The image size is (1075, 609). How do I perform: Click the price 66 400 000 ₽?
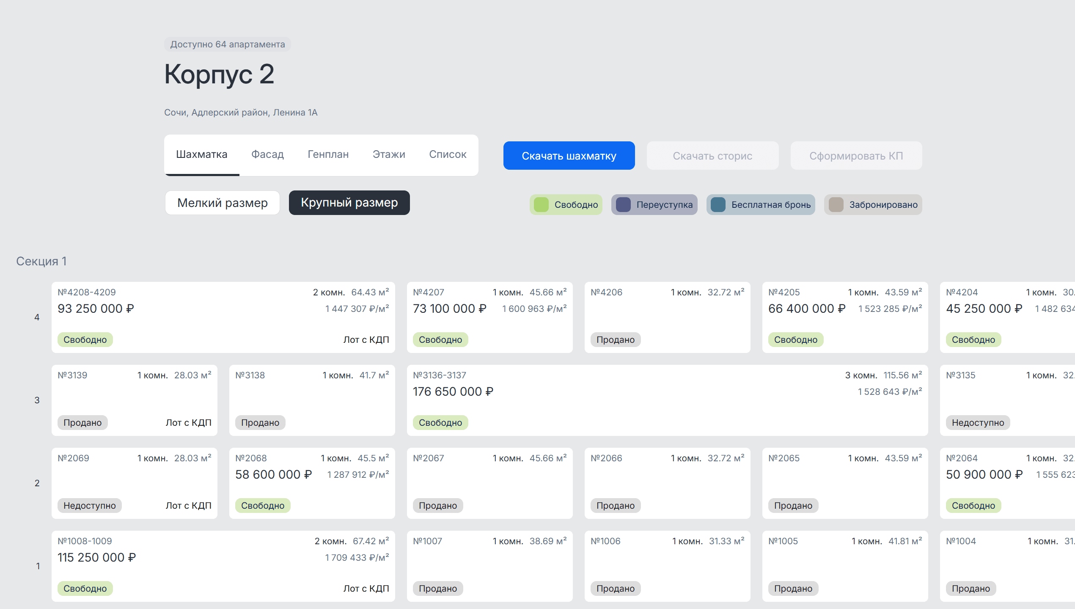(807, 309)
